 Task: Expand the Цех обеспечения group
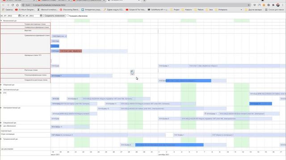(x=1, y=126)
